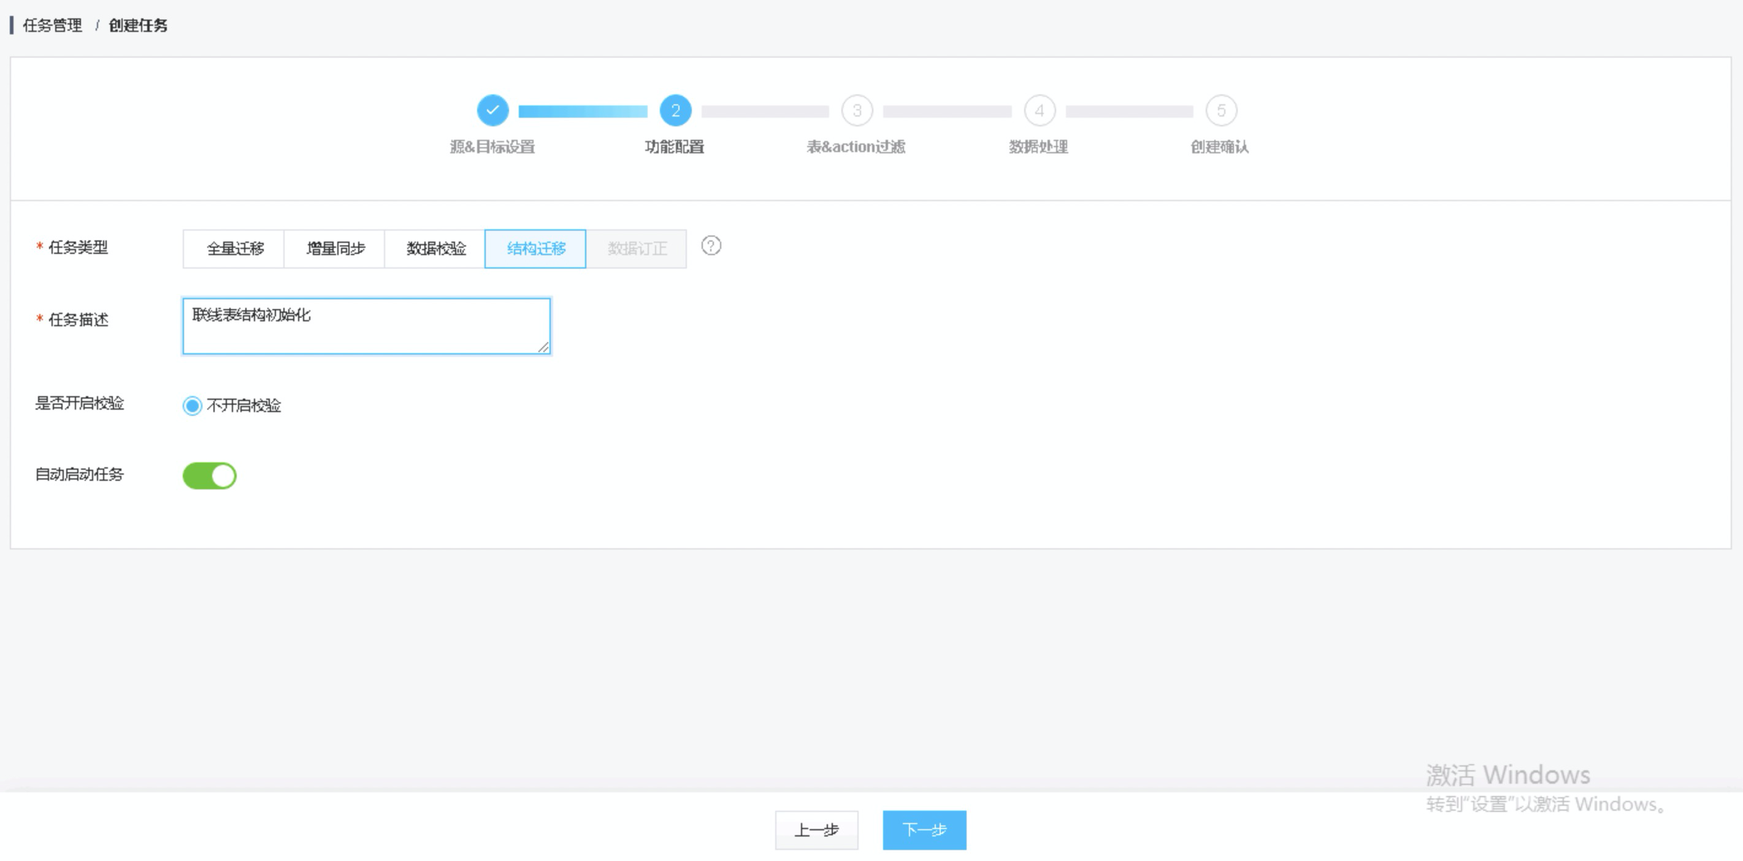This screenshot has width=1743, height=861.
Task: Click the step 2 circle icon
Action: click(675, 110)
